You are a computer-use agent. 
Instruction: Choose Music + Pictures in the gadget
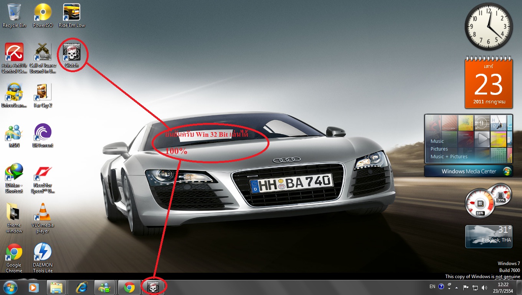coord(449,156)
